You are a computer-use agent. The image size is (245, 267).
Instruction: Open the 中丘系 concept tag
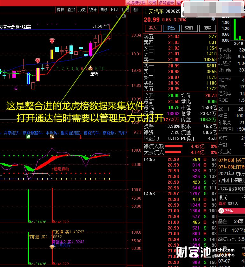(51, 133)
